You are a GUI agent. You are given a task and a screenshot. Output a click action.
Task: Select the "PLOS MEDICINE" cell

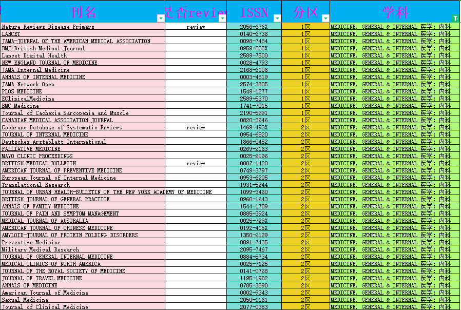pyautogui.click(x=83, y=91)
